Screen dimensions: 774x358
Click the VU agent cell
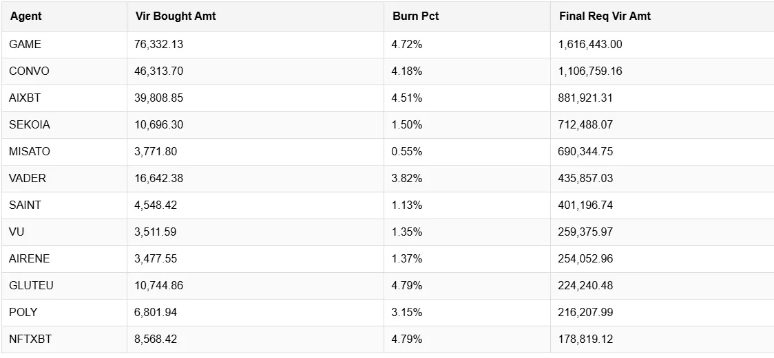(64, 232)
